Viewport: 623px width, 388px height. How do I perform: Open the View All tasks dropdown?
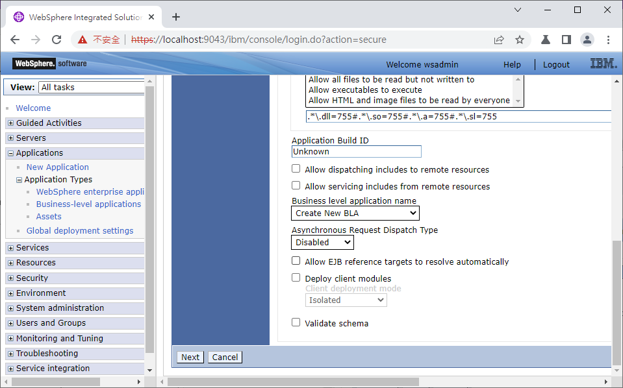92,88
